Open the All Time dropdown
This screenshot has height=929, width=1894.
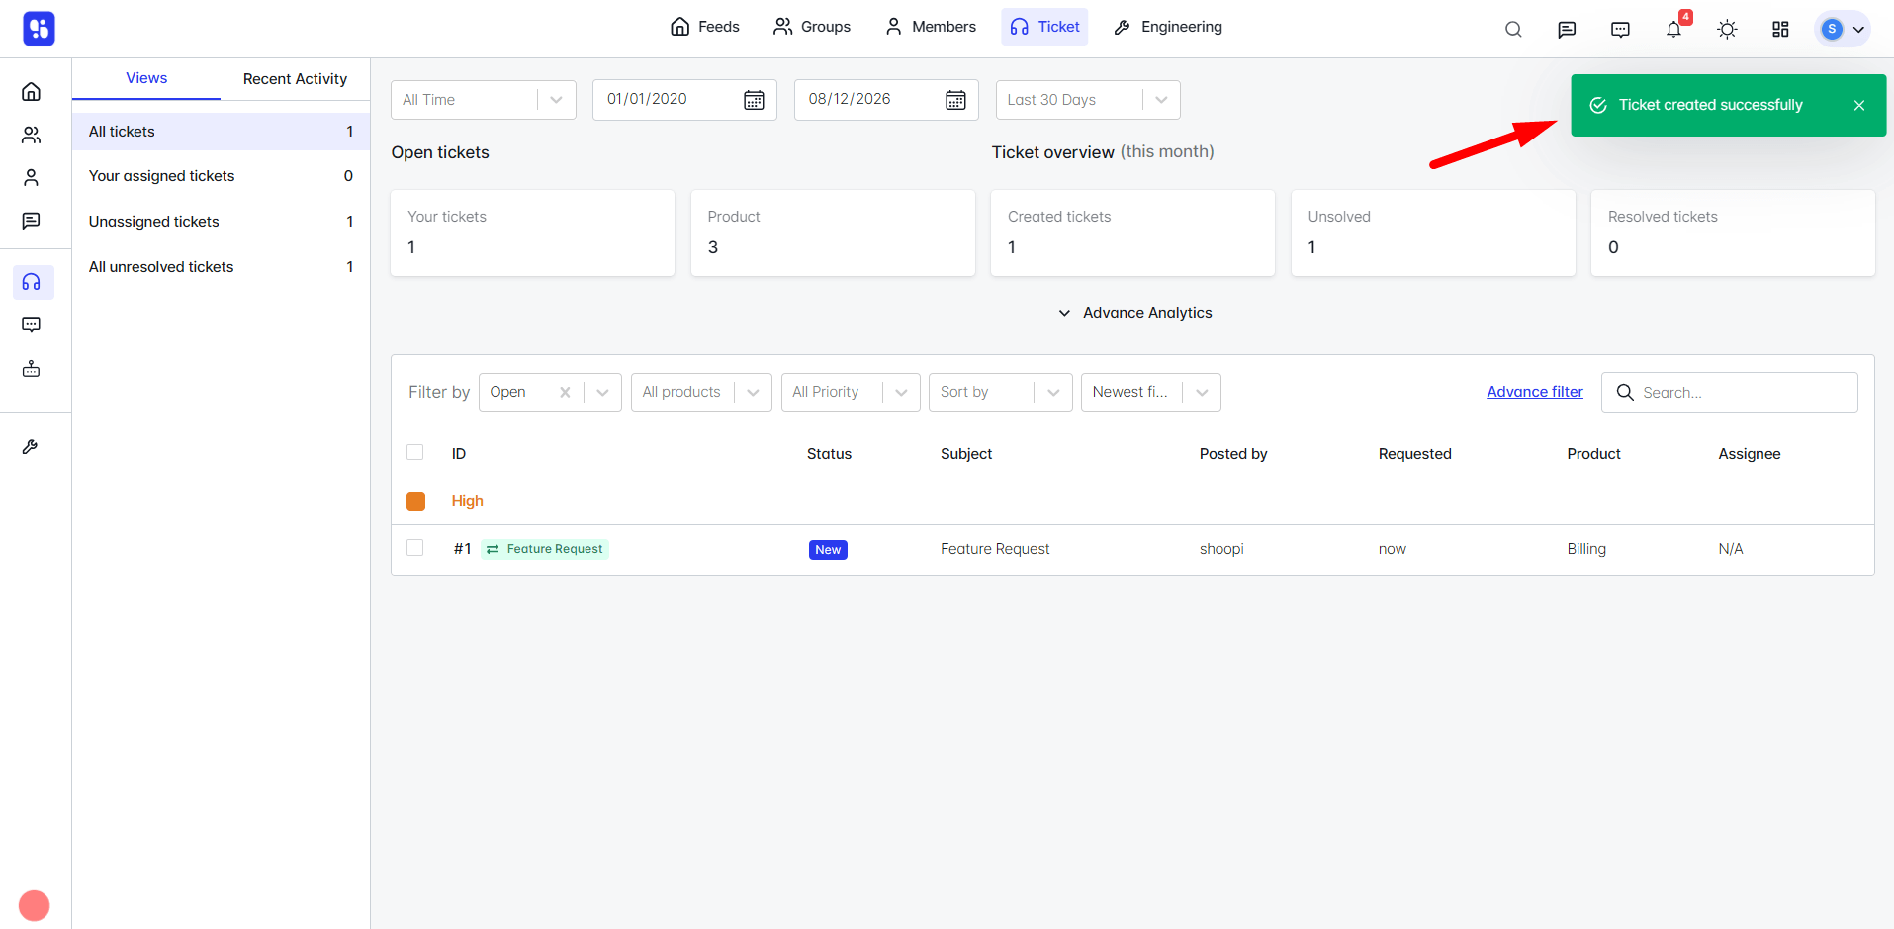[484, 100]
